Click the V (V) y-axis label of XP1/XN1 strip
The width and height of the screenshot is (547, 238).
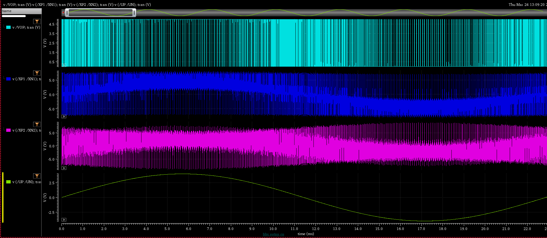(x=45, y=94)
